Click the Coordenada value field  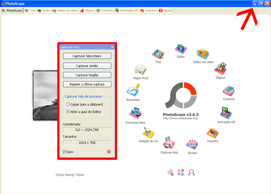[87, 129]
